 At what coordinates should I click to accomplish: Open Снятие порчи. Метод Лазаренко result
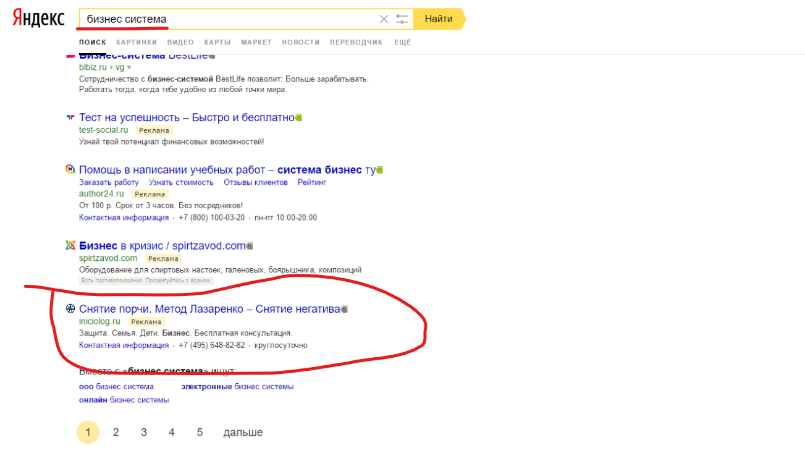click(209, 309)
